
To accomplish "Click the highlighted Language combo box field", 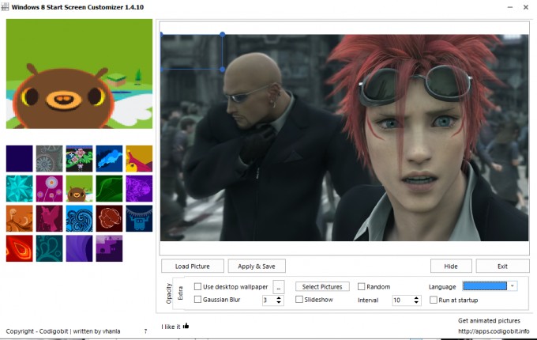I will [x=485, y=286].
